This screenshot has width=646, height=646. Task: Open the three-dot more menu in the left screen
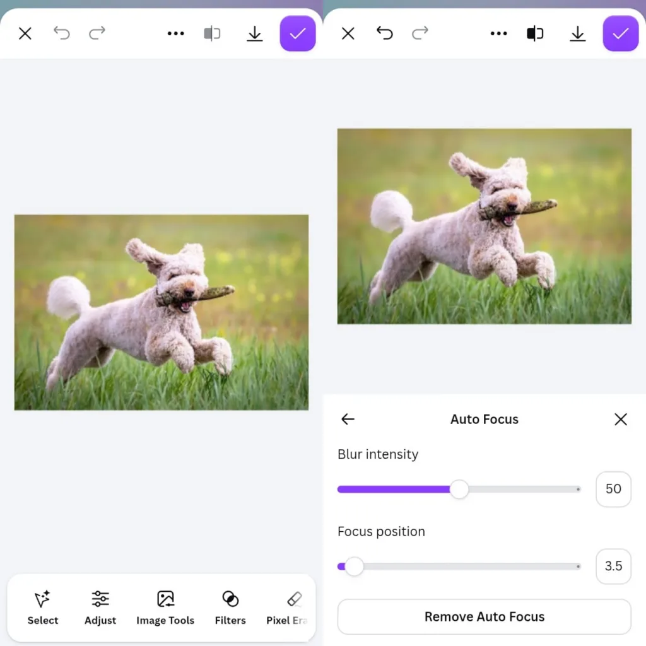click(x=176, y=33)
